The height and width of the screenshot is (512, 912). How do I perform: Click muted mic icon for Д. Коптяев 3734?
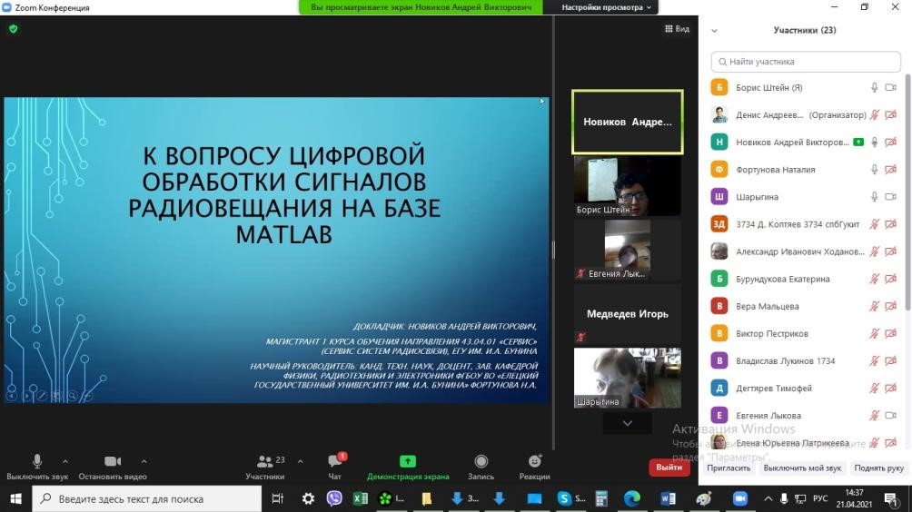(x=874, y=223)
